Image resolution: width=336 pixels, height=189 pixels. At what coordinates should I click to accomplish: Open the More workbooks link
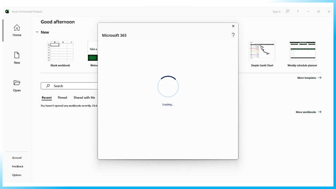click(308, 112)
